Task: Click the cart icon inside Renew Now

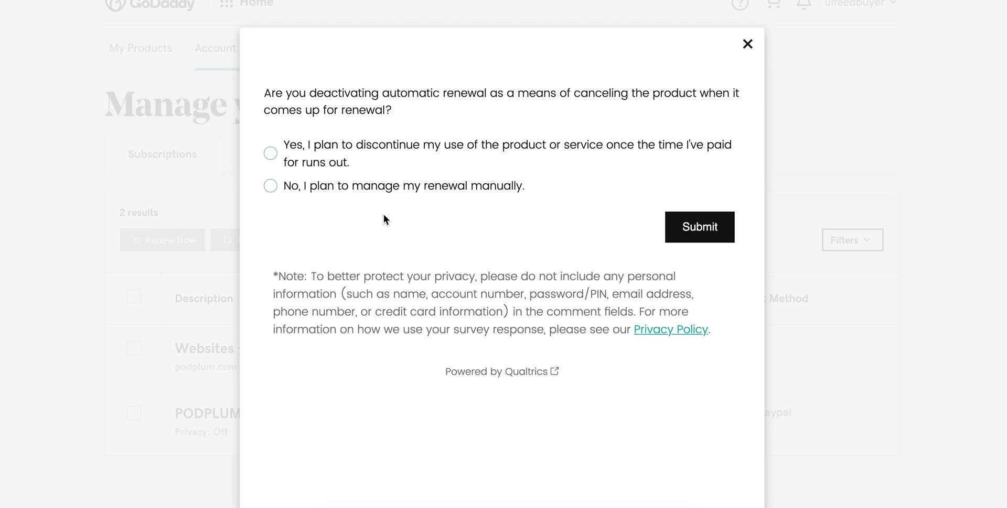Action: click(136, 240)
